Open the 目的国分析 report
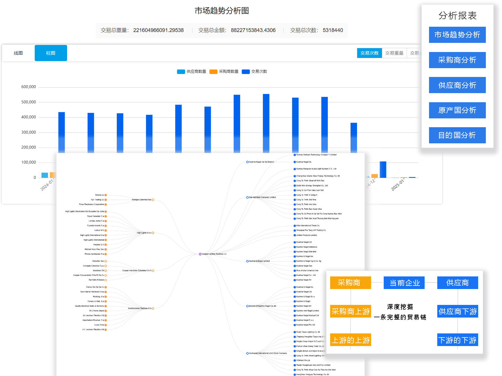 coord(457,135)
